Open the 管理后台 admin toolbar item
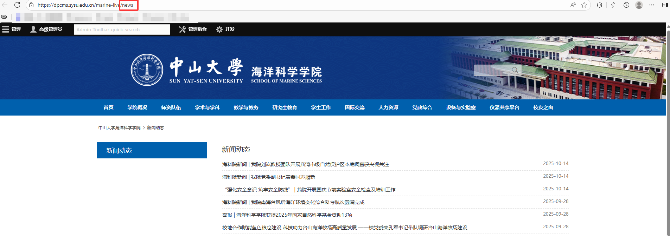The height and width of the screenshot is (236, 670). 193,29
